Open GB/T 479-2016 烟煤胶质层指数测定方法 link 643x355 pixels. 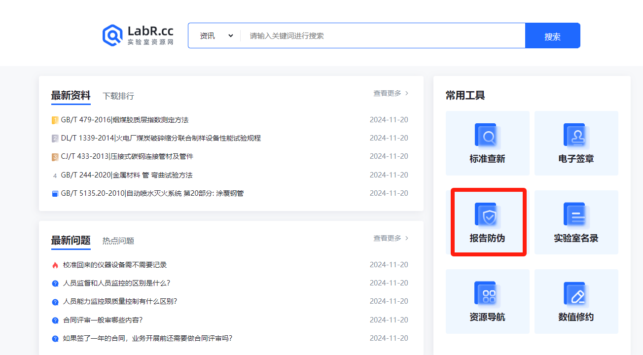coord(125,120)
